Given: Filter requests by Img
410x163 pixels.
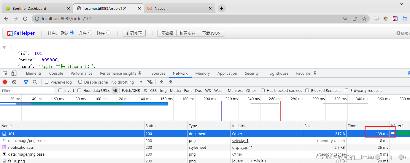Looking at the screenshot, I should (163, 90).
